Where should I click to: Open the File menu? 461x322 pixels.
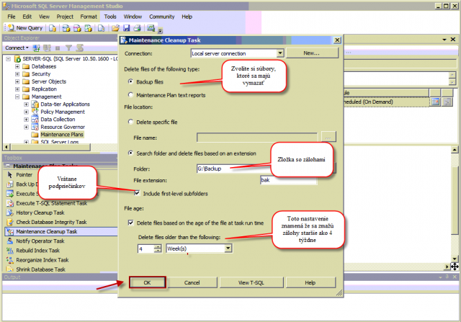(x=12, y=17)
